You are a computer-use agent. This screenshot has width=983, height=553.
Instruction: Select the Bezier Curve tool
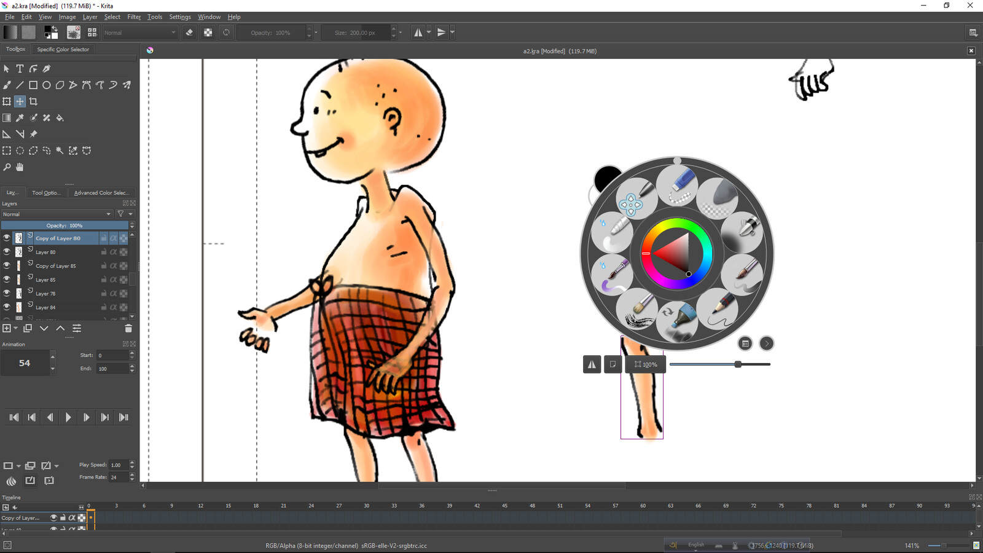87,85
